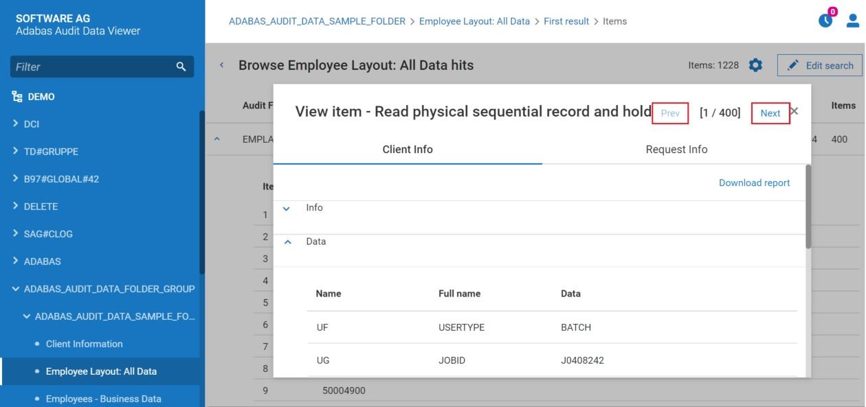Click the back chevron beside Browse Employee Layout
The image size is (866, 407).
221,65
